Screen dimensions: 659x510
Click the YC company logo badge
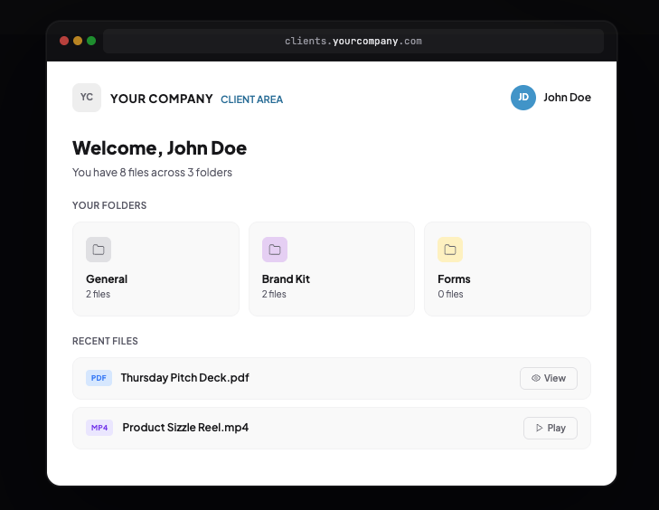87,98
